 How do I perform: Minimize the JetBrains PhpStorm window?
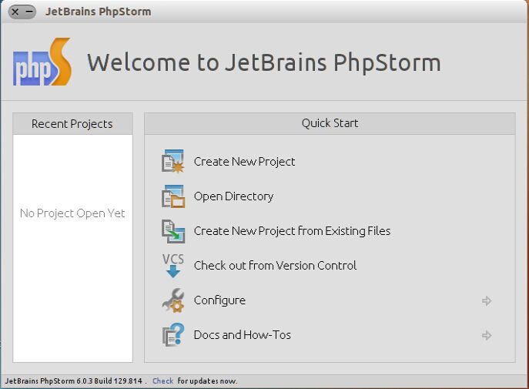click(30, 12)
